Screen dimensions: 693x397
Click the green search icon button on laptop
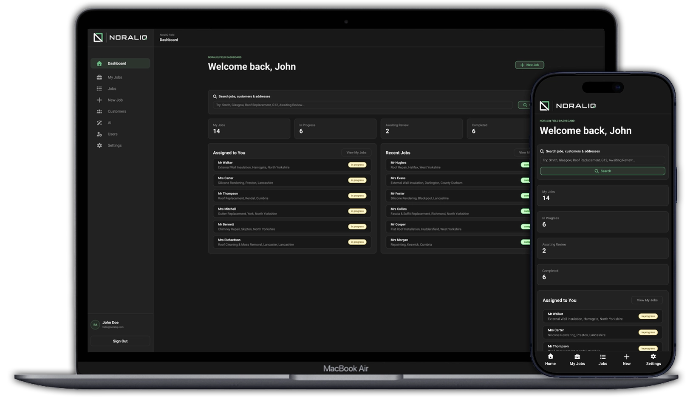click(525, 105)
